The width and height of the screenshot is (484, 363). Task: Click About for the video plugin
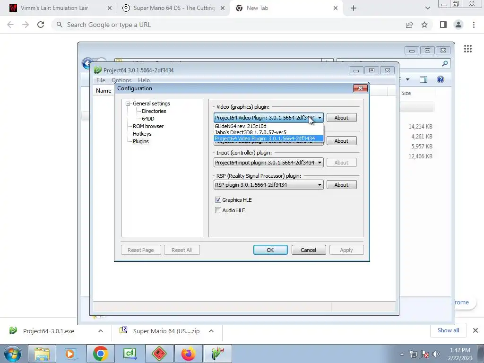(x=341, y=118)
